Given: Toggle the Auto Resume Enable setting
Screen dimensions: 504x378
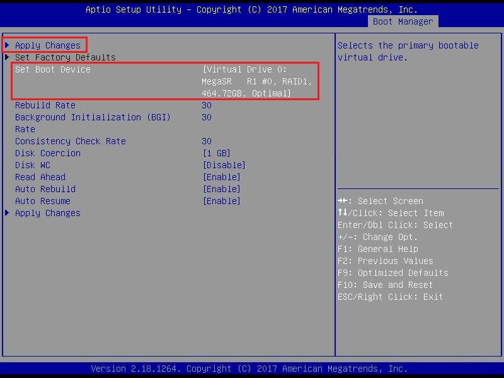Looking at the screenshot, I should (x=221, y=201).
